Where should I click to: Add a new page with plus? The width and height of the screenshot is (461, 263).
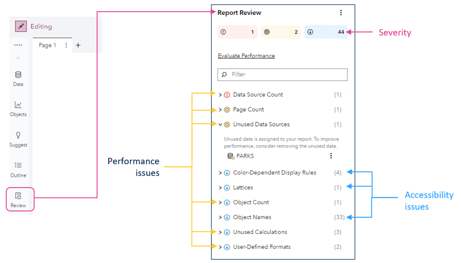pyautogui.click(x=78, y=46)
